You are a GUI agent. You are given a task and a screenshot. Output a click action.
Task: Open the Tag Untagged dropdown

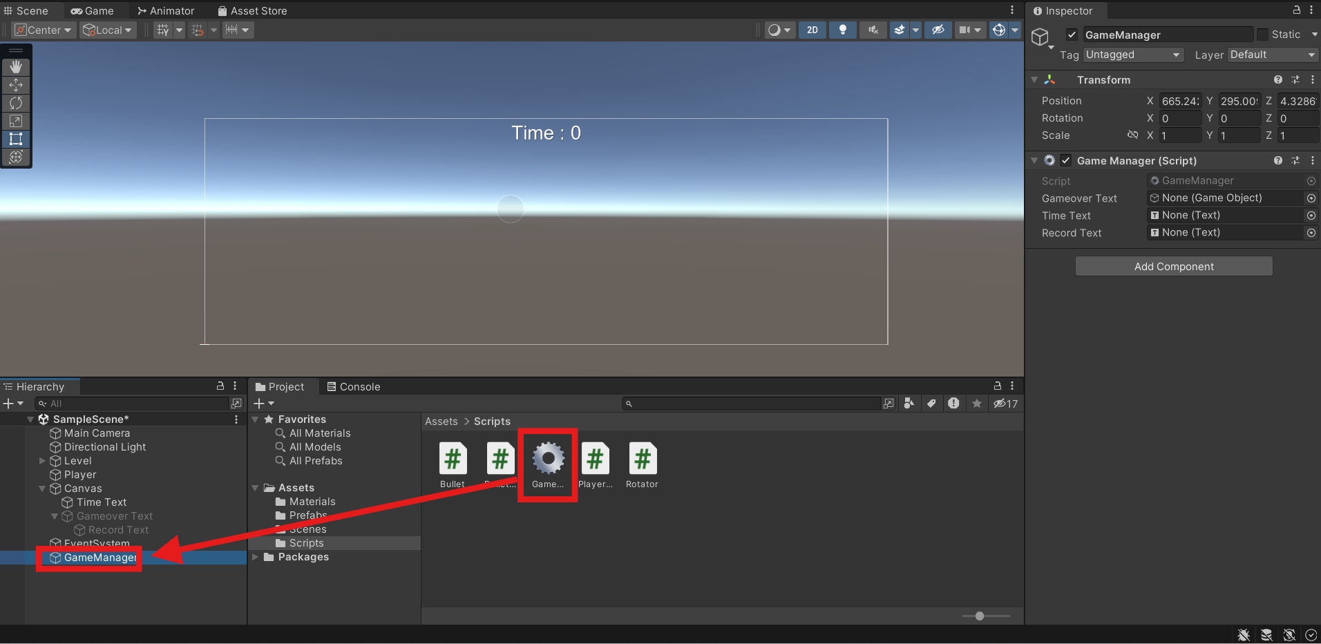[x=1133, y=55]
